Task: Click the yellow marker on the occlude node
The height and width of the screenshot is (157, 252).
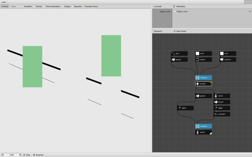Action: [x=211, y=82]
